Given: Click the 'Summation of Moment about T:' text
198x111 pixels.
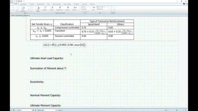Looking at the screenshot, I should [x=48, y=68].
